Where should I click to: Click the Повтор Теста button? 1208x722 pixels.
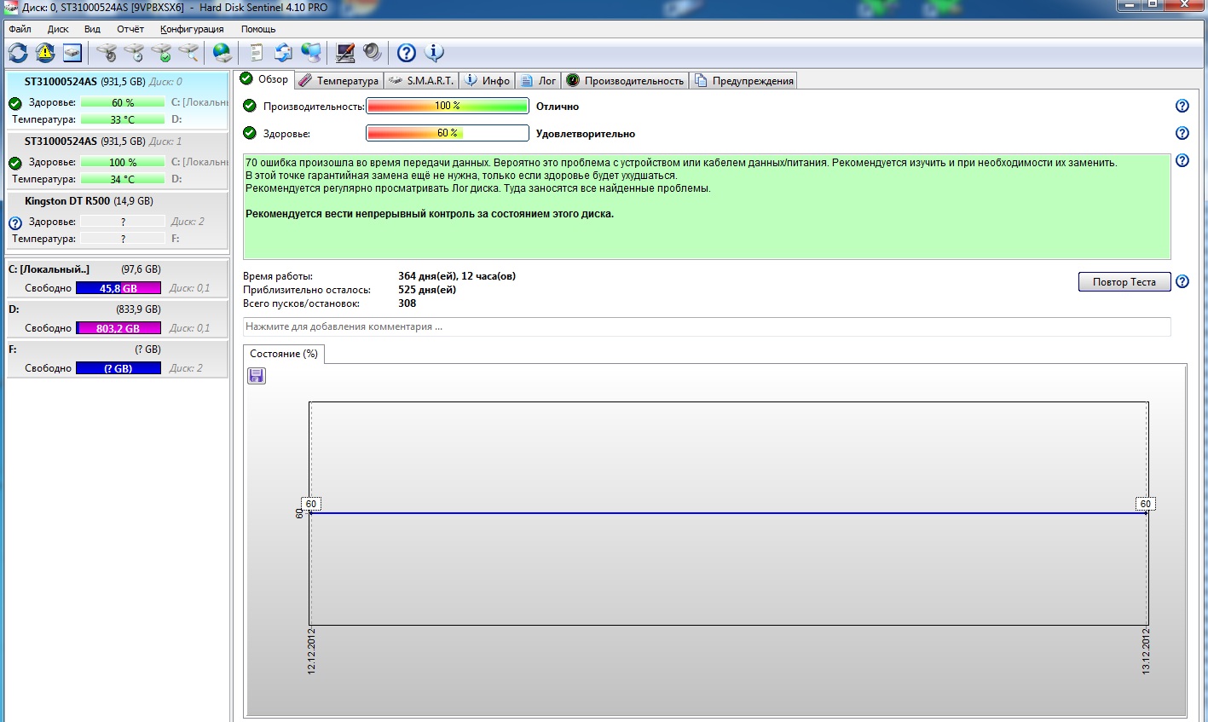pyautogui.click(x=1124, y=282)
